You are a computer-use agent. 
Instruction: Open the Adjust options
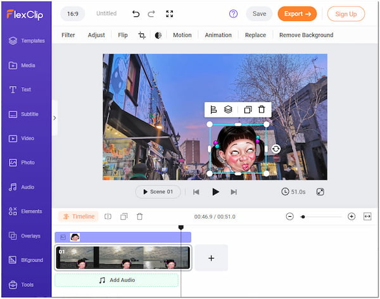tap(96, 35)
